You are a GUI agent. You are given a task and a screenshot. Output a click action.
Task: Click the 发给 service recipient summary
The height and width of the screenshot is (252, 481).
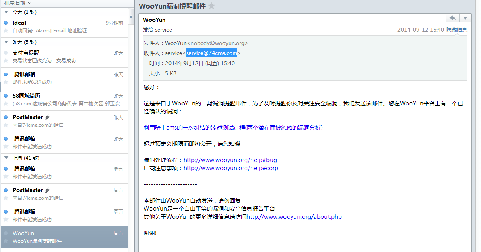[x=157, y=30]
